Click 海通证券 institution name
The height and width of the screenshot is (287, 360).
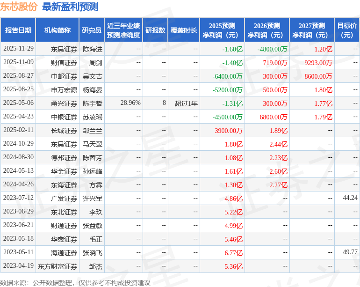click(x=64, y=253)
